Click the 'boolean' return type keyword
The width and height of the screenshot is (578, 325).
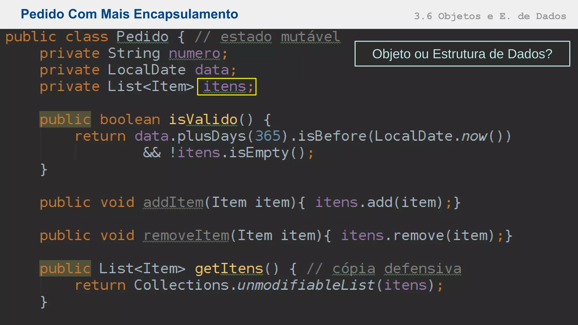point(130,120)
